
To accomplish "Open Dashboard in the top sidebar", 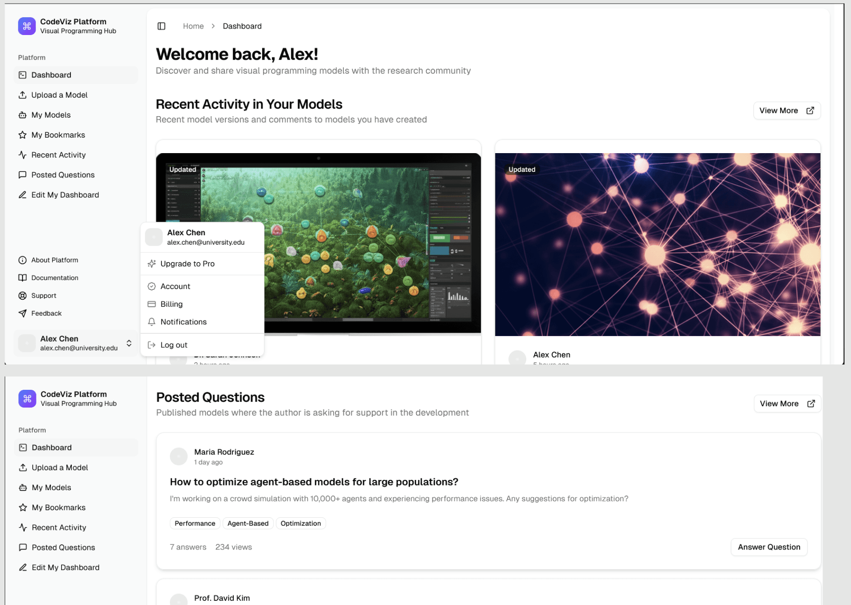I will [x=76, y=75].
